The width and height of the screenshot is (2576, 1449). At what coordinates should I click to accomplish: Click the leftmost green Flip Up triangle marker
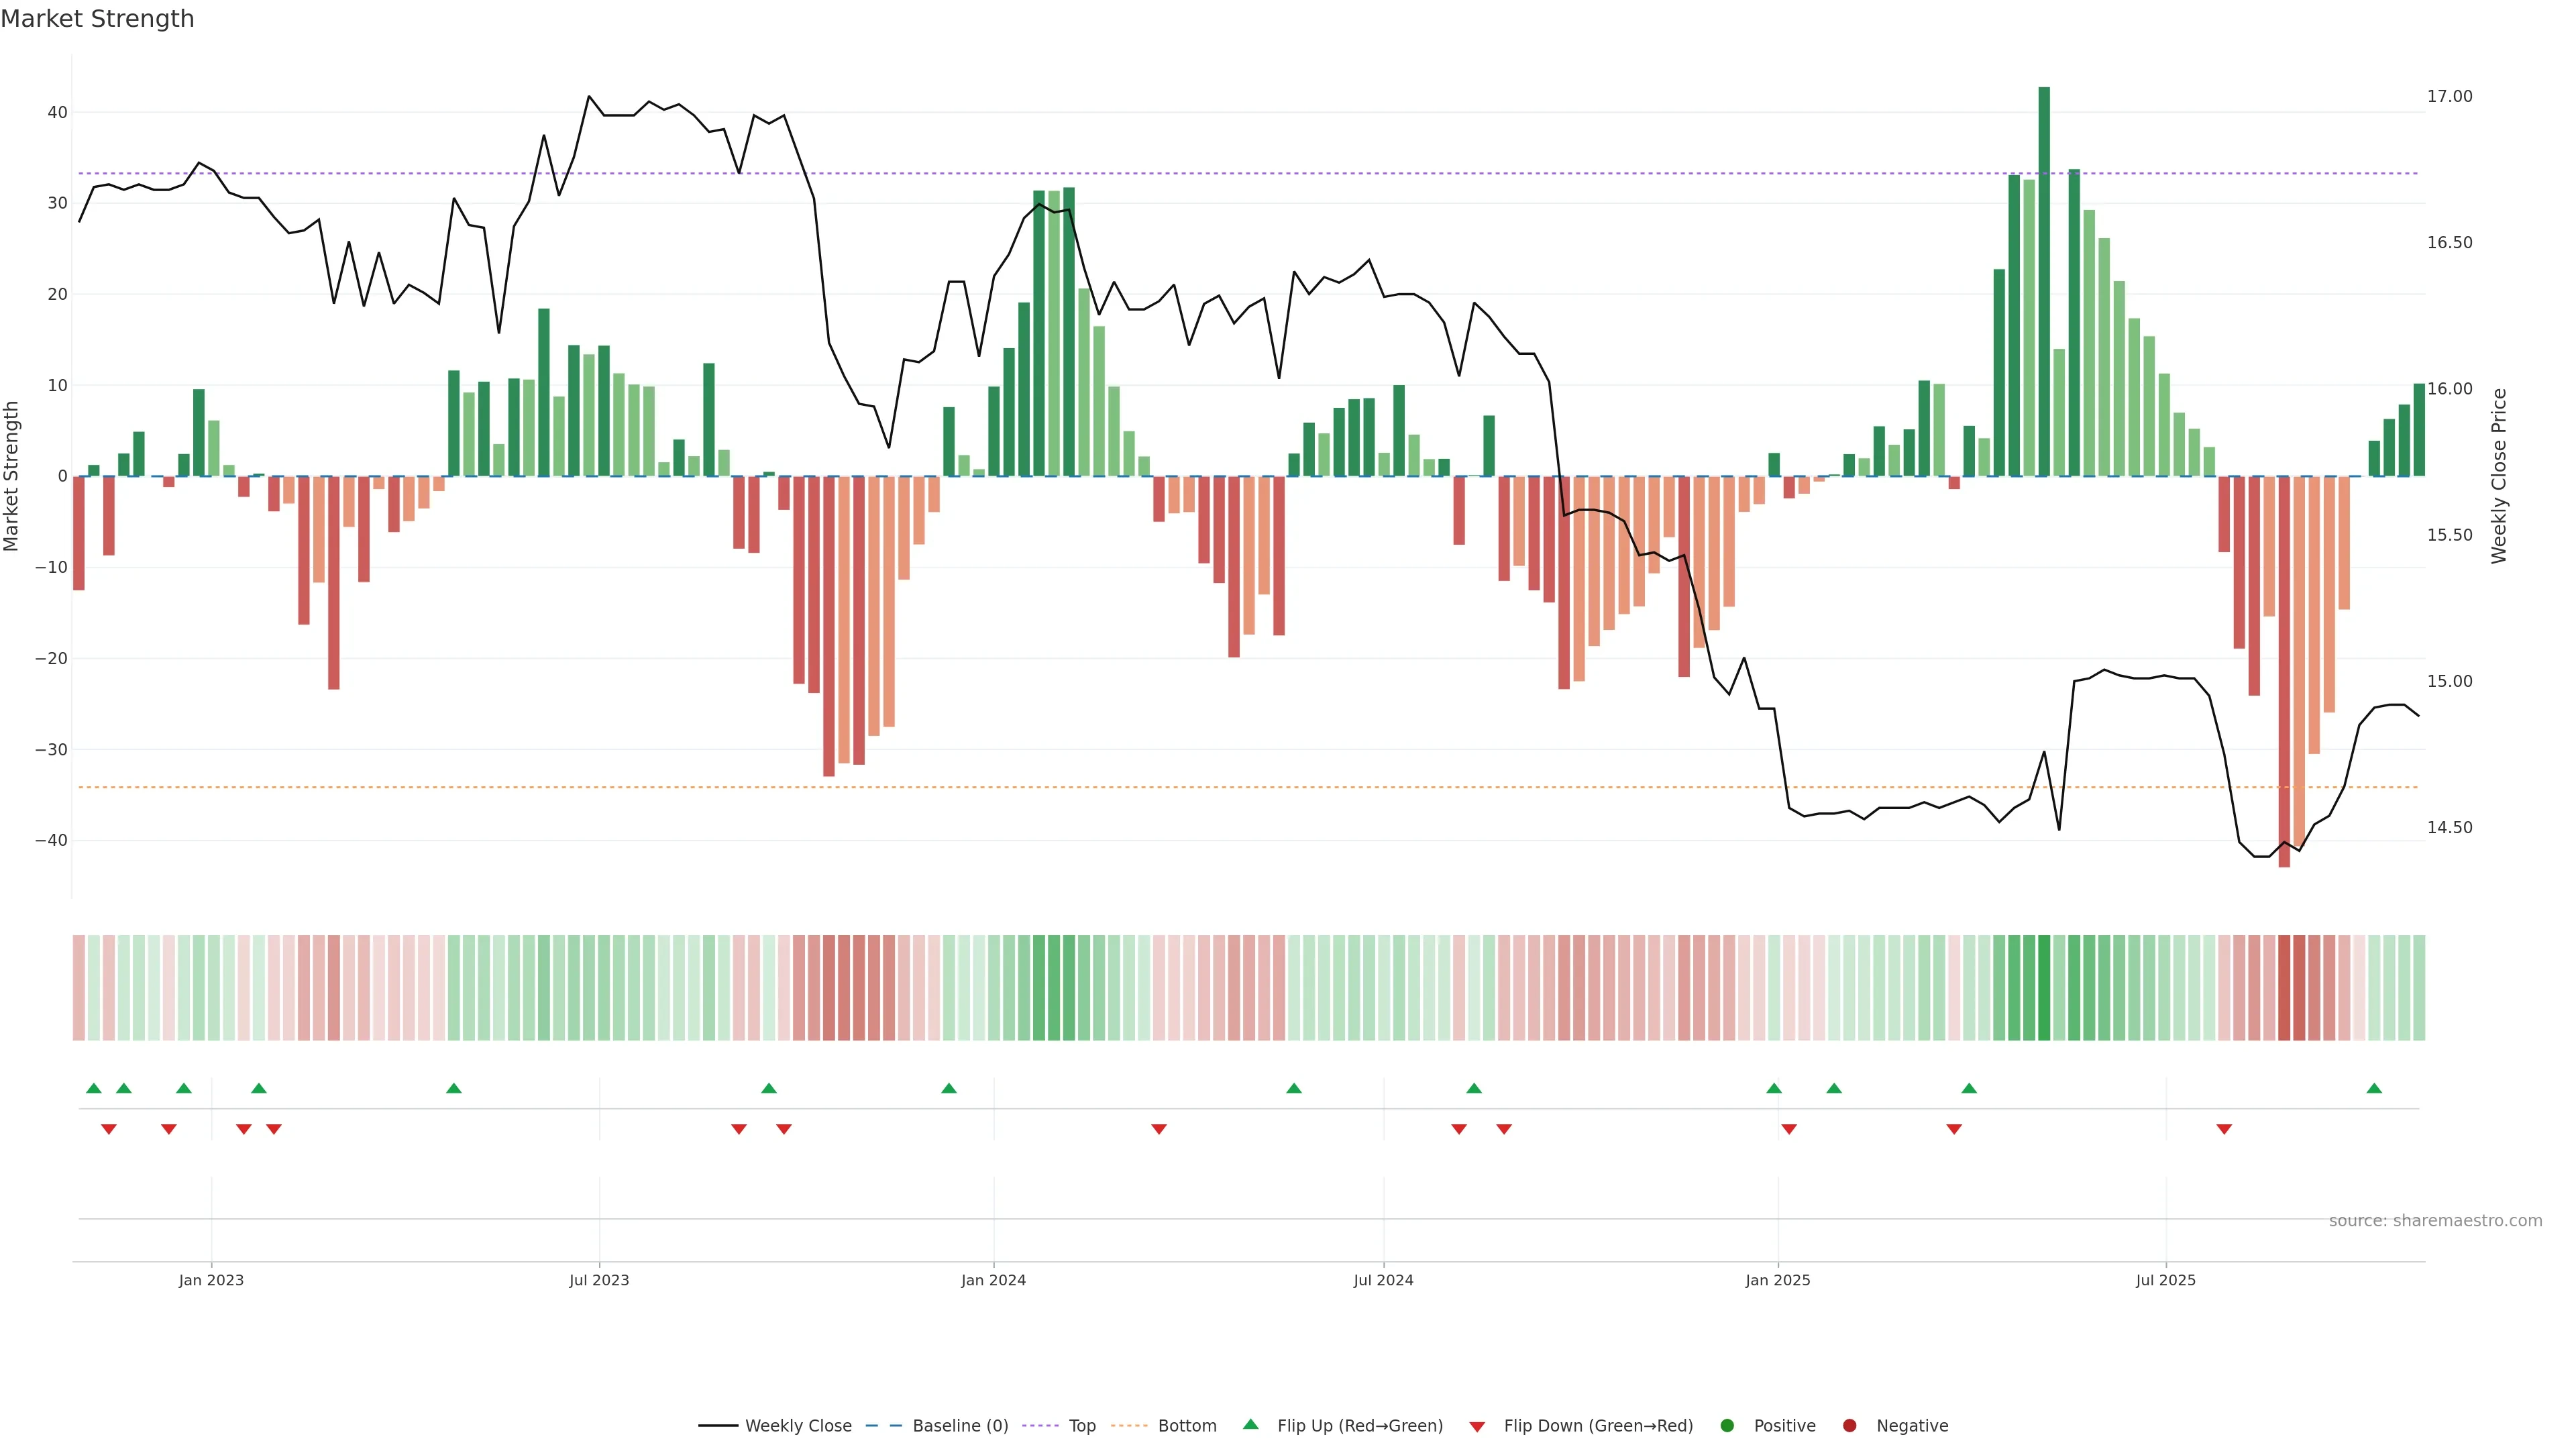[94, 1088]
